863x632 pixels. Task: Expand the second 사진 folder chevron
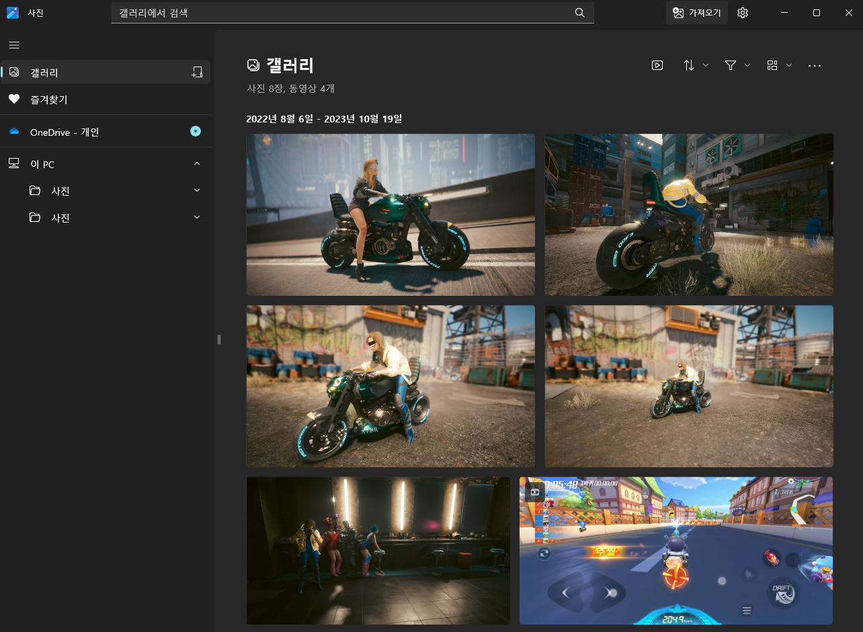click(x=197, y=218)
